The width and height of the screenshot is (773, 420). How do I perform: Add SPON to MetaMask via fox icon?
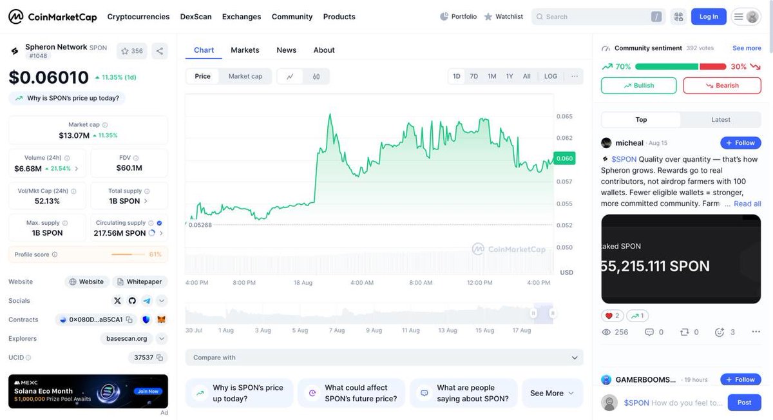tap(162, 320)
